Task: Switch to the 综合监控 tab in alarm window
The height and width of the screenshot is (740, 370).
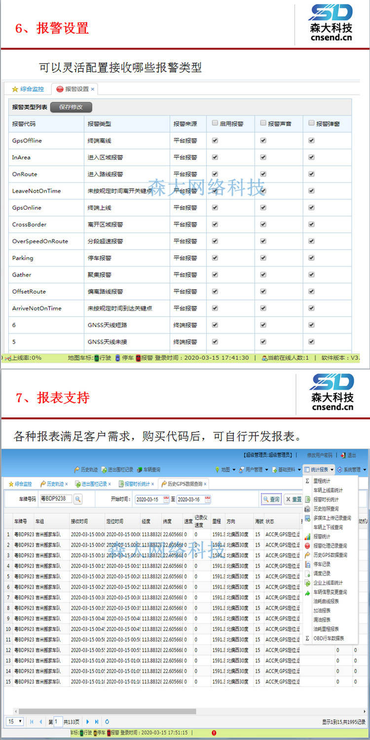Action: (28, 89)
